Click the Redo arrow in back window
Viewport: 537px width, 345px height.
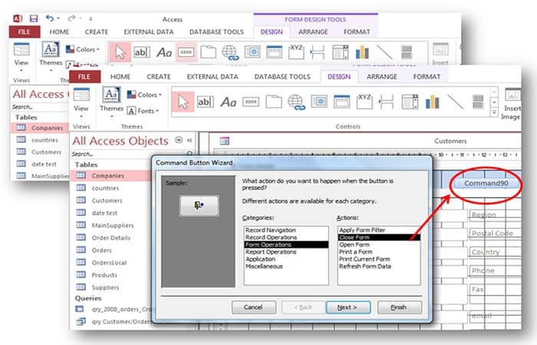(x=71, y=18)
